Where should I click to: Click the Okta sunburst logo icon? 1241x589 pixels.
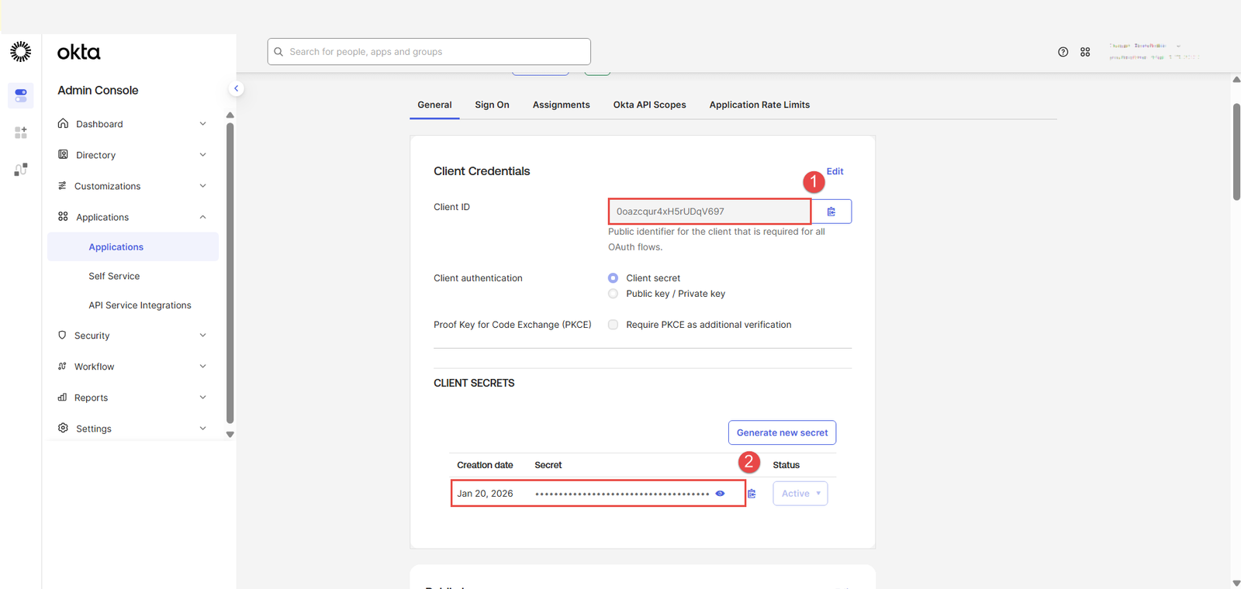[x=21, y=52]
